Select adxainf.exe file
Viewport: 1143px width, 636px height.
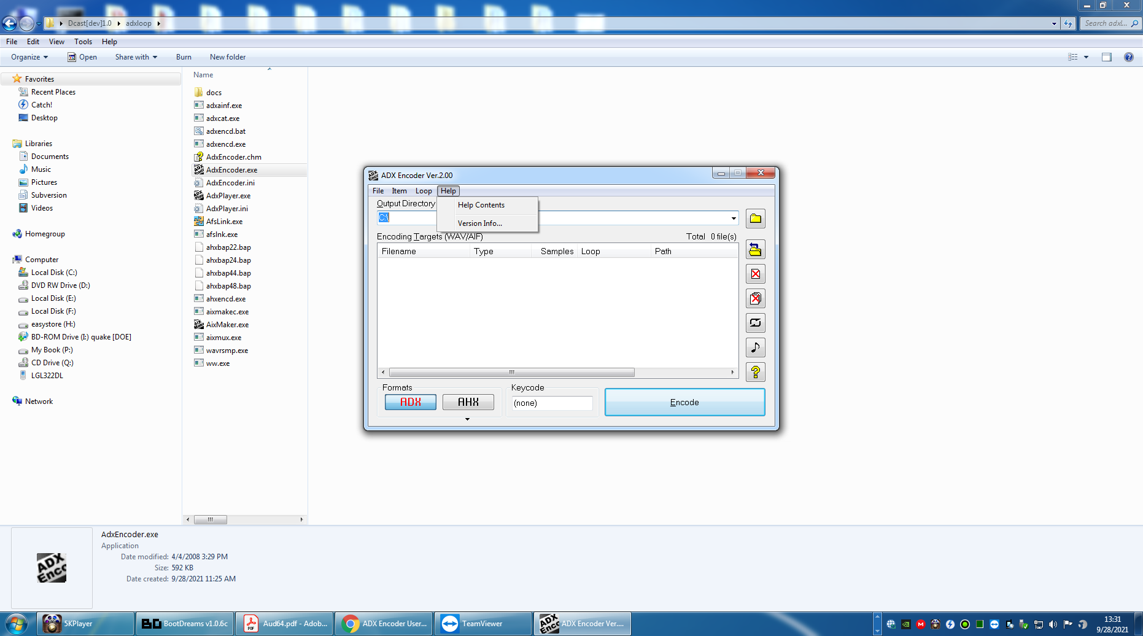pos(224,106)
